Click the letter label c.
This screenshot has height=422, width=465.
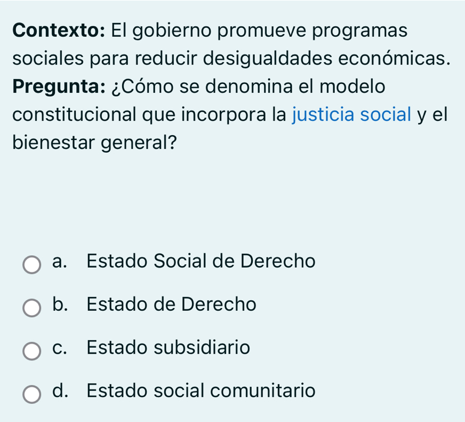click(59, 348)
